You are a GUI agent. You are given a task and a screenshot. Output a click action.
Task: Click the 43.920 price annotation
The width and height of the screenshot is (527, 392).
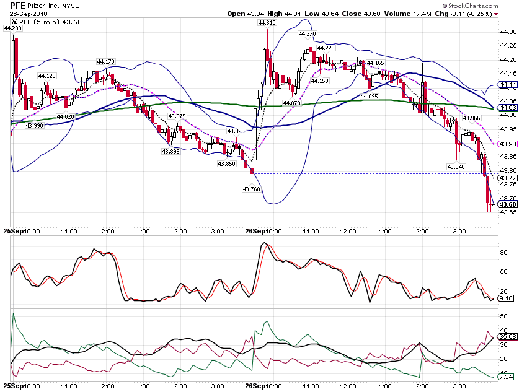coord(236,131)
